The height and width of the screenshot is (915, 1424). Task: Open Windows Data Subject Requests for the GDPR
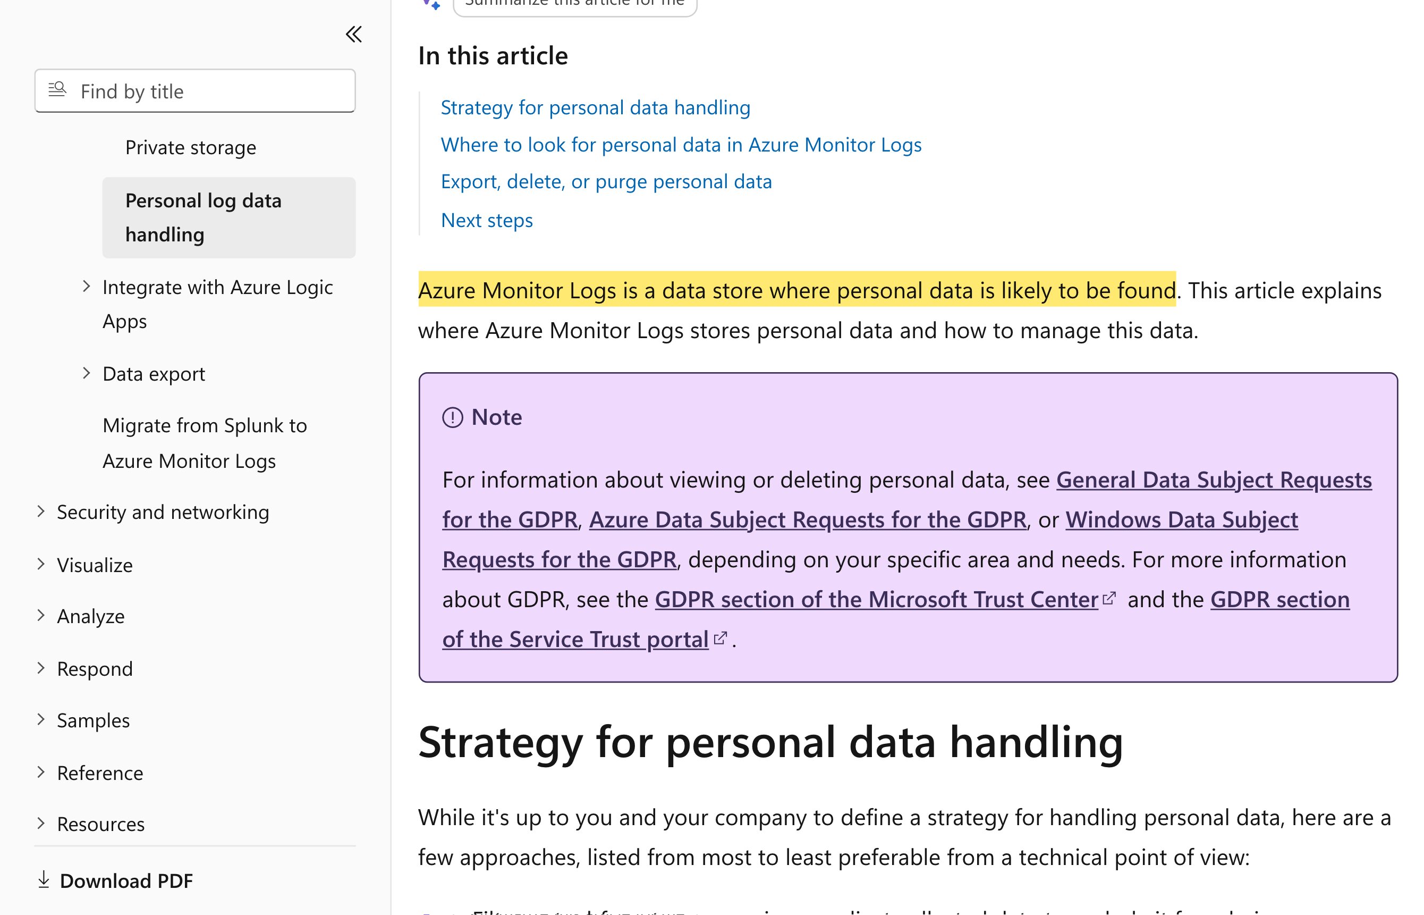[1182, 520]
